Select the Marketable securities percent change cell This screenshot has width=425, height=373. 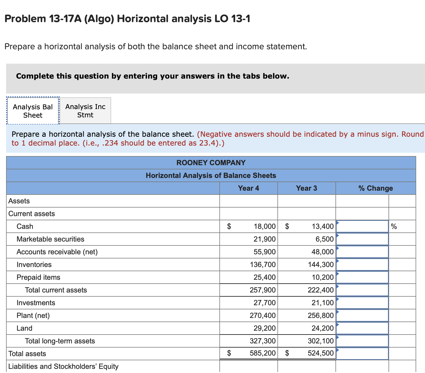click(x=362, y=239)
